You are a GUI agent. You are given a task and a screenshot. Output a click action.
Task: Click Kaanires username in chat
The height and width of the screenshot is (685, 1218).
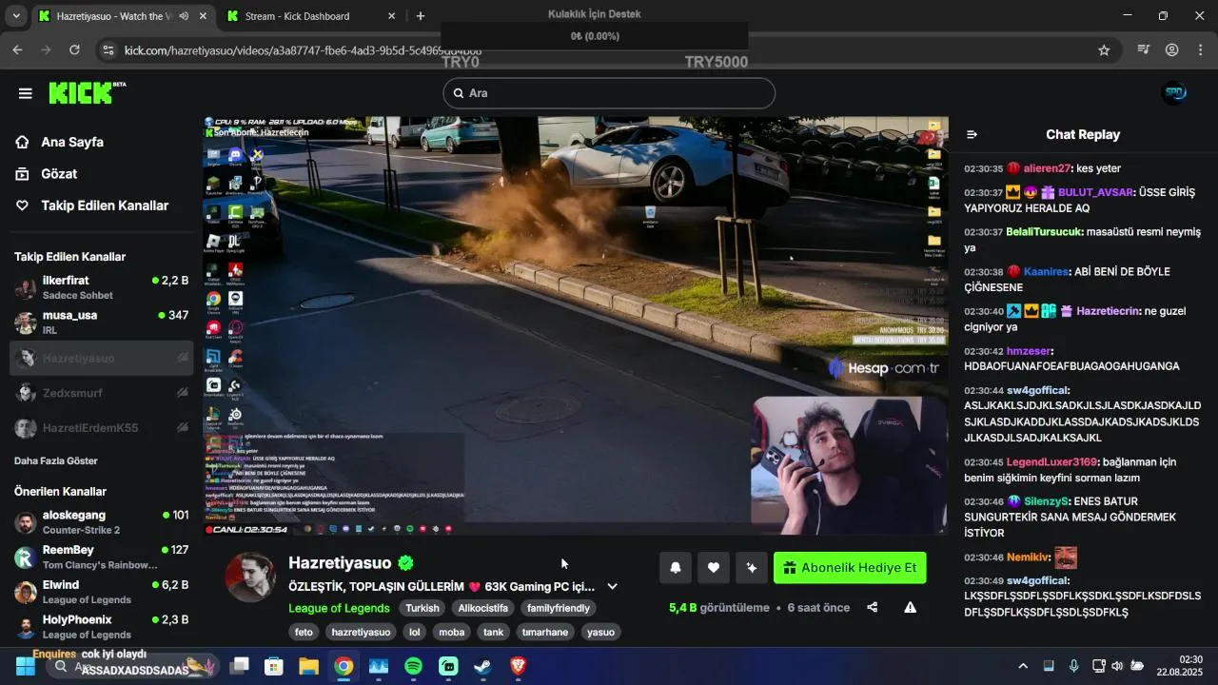coord(1047,271)
